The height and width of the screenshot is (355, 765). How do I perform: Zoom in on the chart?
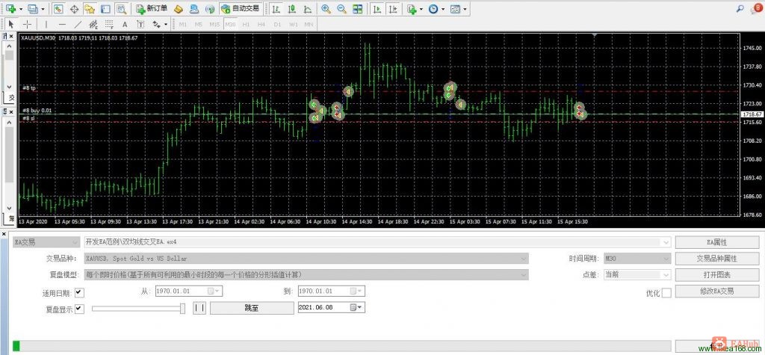coord(326,9)
